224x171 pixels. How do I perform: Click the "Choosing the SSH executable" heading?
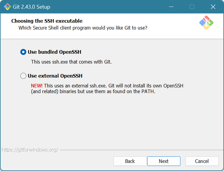pyautogui.click(x=47, y=21)
